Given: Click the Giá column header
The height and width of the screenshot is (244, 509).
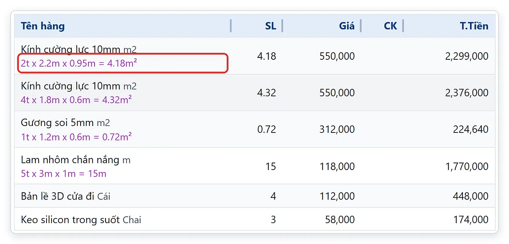Looking at the screenshot, I should pyautogui.click(x=346, y=26).
